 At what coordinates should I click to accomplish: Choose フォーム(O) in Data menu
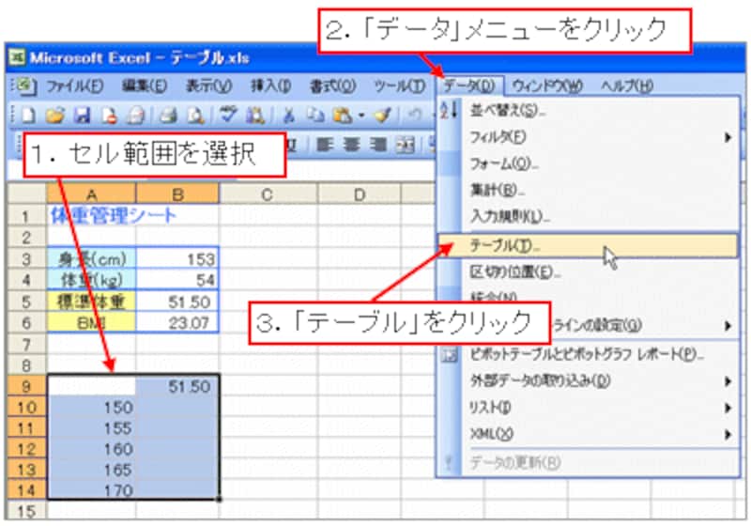[589, 164]
